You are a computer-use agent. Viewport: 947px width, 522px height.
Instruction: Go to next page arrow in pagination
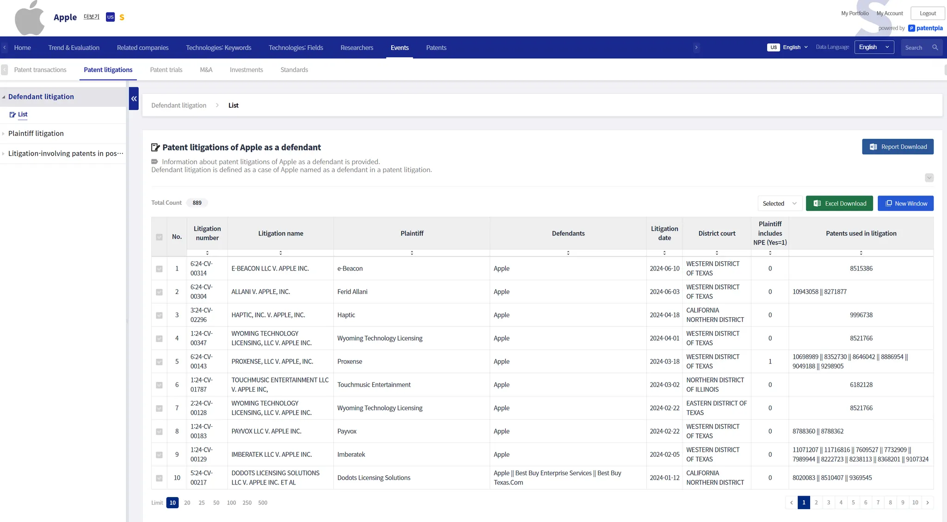[927, 503]
